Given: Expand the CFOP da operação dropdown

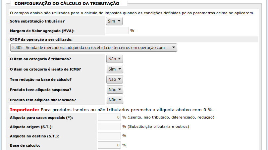Looking at the screenshot, I should [94, 48].
